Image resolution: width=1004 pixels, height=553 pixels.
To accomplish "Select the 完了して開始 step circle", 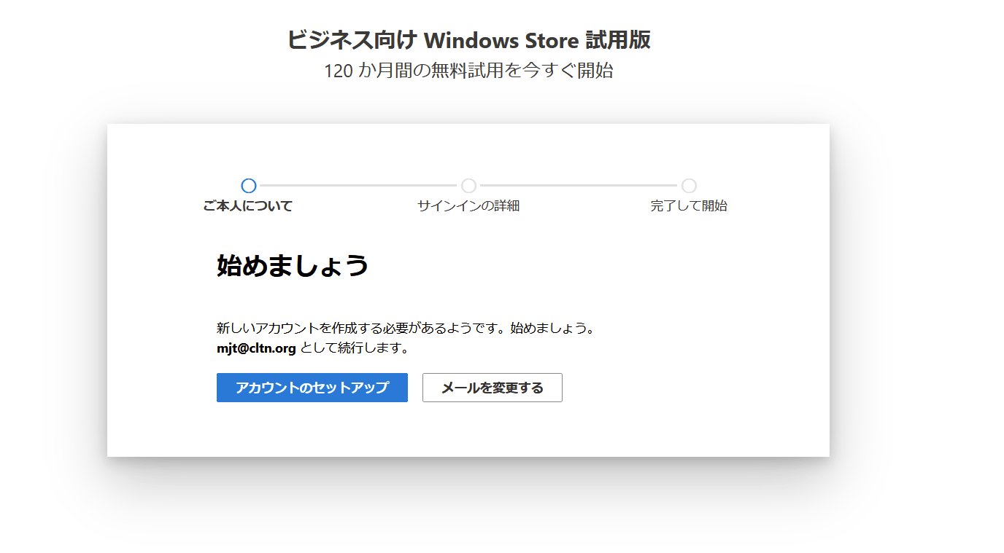I will tap(689, 186).
